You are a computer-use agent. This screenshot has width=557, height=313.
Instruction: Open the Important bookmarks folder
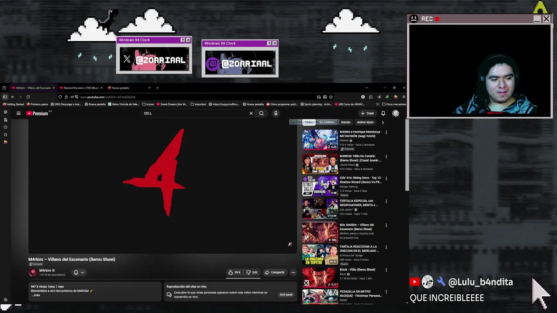[198, 104]
